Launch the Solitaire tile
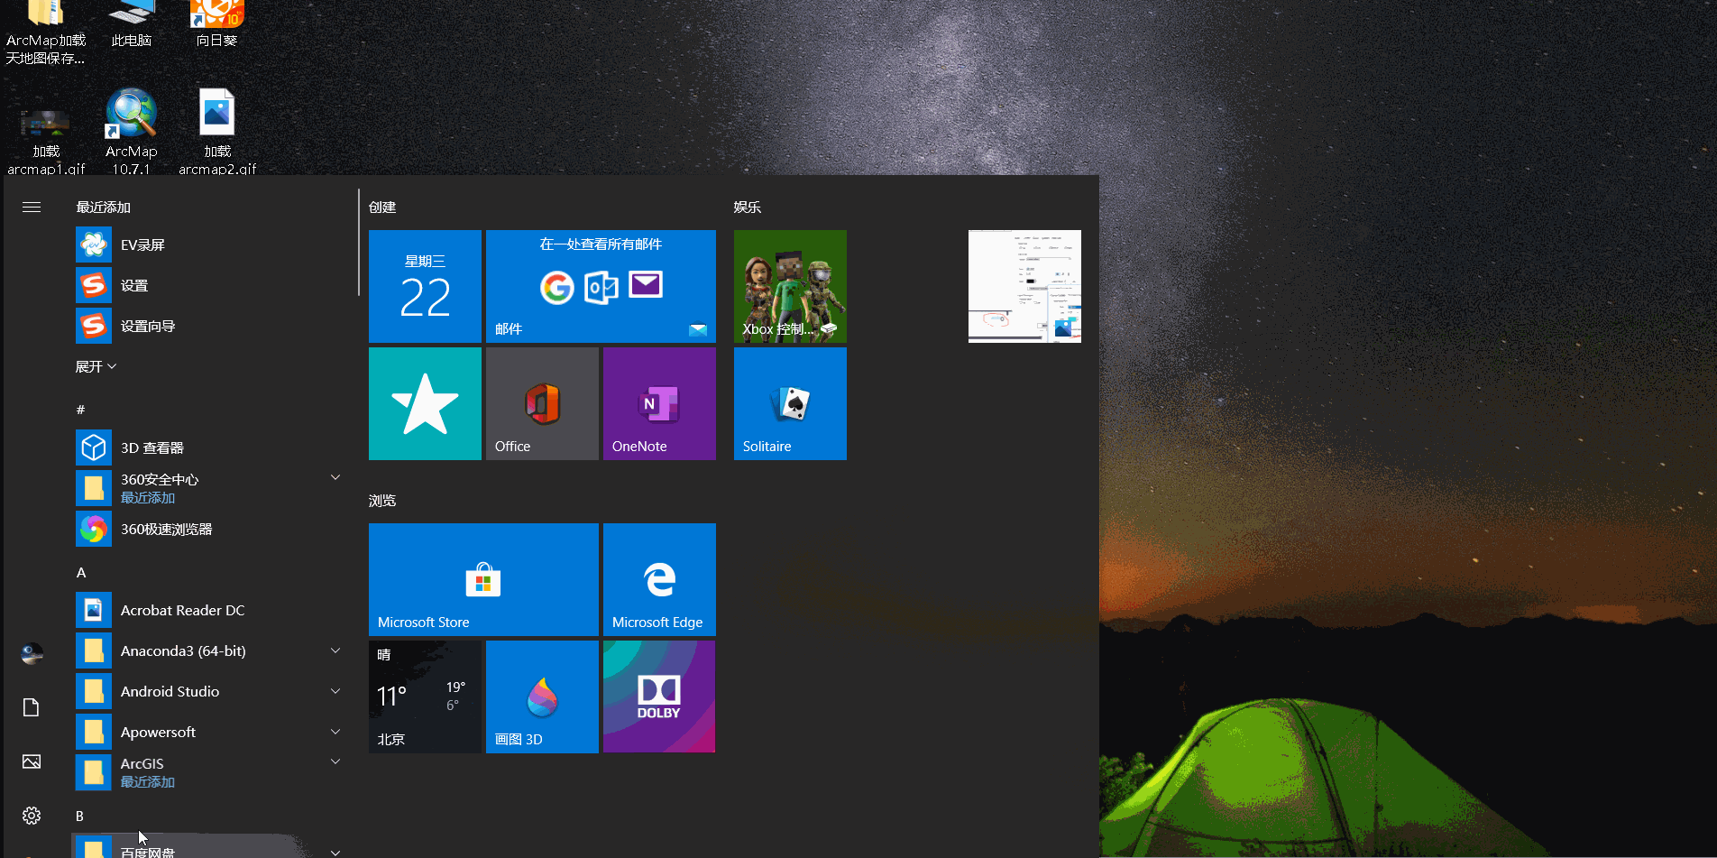The height and width of the screenshot is (858, 1717). pyautogui.click(x=790, y=403)
